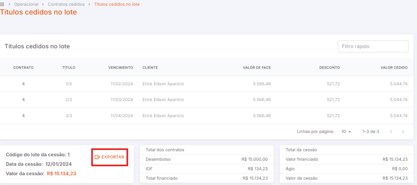This screenshot has height=185, width=417.
Task: Sort by VENCIMENTO column header
Action: [x=121, y=68]
